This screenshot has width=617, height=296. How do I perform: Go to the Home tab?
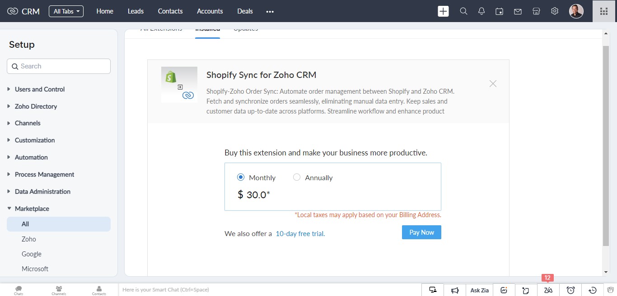pyautogui.click(x=105, y=11)
